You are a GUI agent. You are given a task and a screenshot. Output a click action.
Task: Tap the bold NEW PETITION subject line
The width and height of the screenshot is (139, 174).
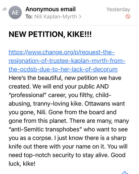click(50, 34)
